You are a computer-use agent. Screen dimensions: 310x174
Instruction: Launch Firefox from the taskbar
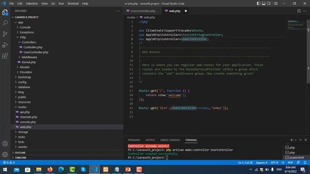(50, 170)
